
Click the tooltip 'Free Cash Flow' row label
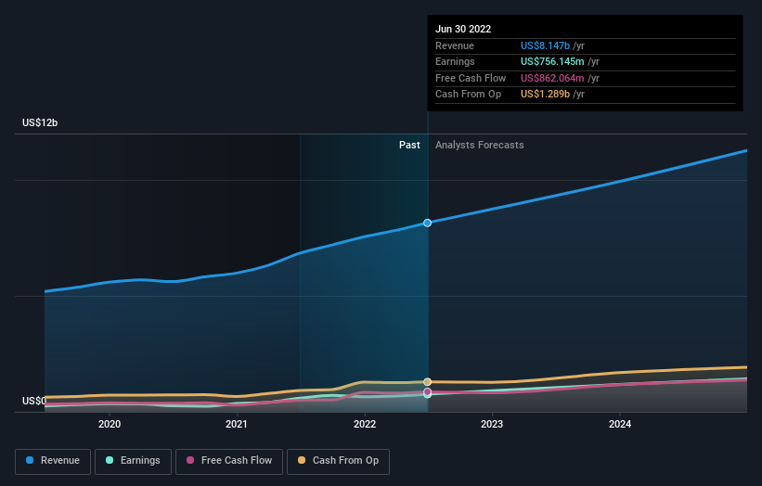(471, 78)
